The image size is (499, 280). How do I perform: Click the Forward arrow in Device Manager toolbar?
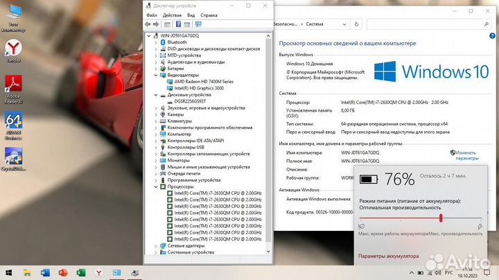(x=156, y=24)
